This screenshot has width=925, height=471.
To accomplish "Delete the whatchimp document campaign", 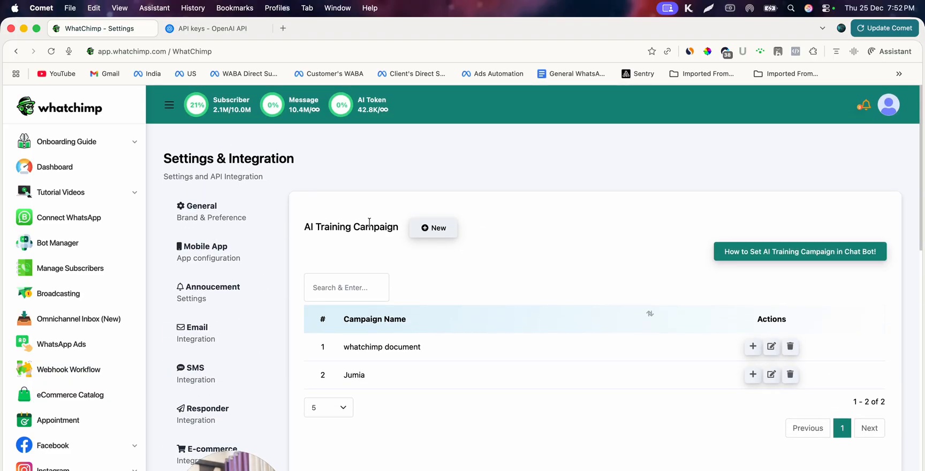I will [x=790, y=346].
